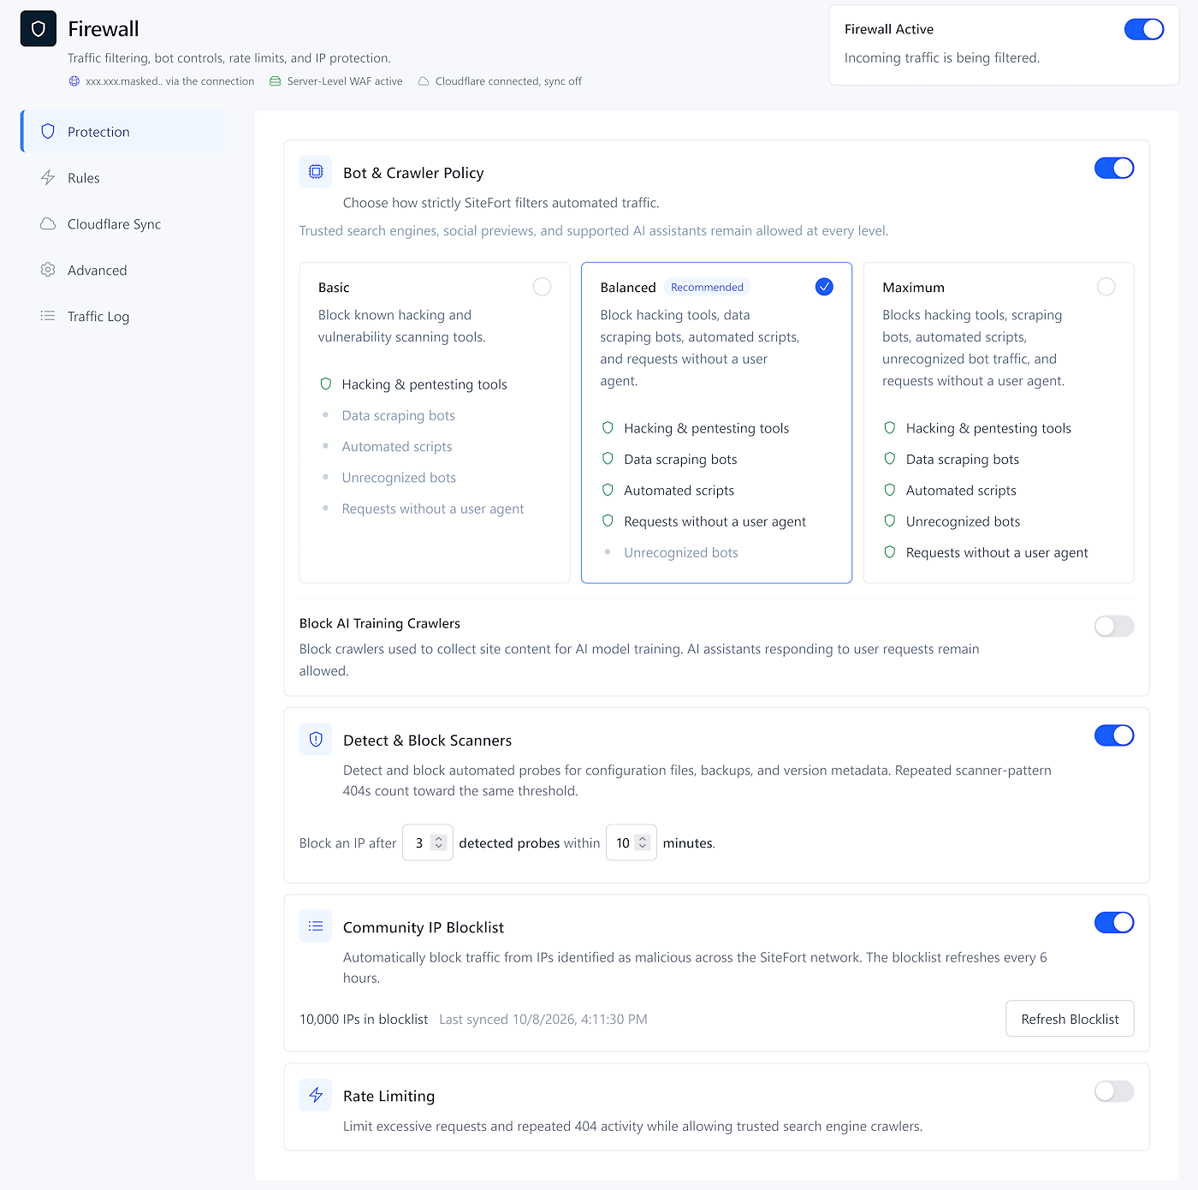Navigate to the Advanced section
The width and height of the screenshot is (1198, 1190).
click(122, 271)
